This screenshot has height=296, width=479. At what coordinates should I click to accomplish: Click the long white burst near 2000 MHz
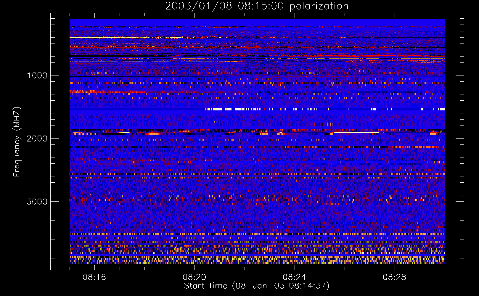(x=356, y=133)
